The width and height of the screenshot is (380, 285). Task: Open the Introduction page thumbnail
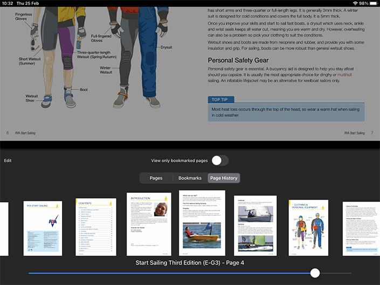tap(149, 224)
